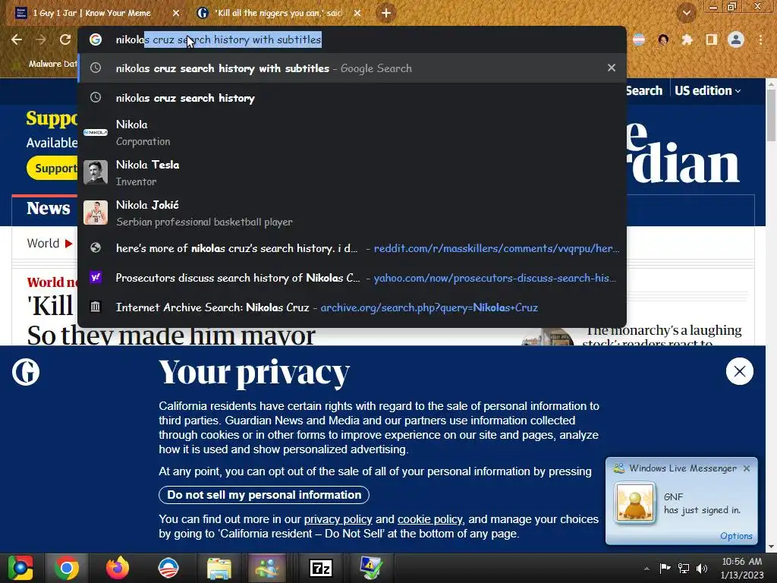Switch to the Guardian article tab
The height and width of the screenshot is (583, 777).
click(x=278, y=13)
